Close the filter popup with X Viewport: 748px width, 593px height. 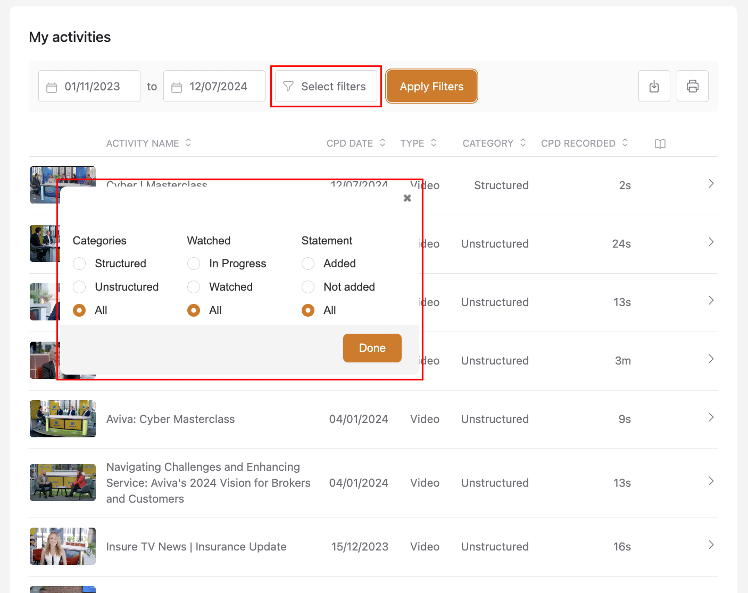click(407, 198)
